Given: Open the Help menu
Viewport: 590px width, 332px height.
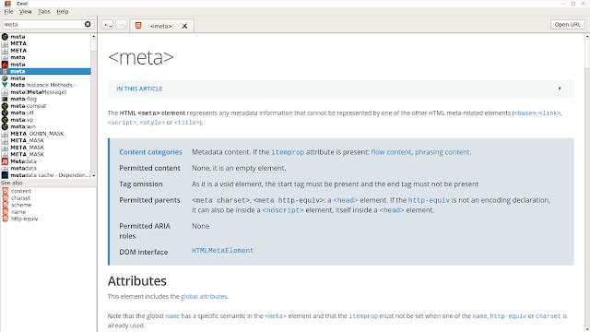Looking at the screenshot, I should 63,12.
